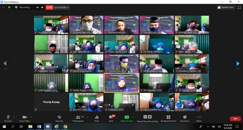Open the Chat with unread messages
Viewport: 243px width, 130px height.
(x=111, y=118)
